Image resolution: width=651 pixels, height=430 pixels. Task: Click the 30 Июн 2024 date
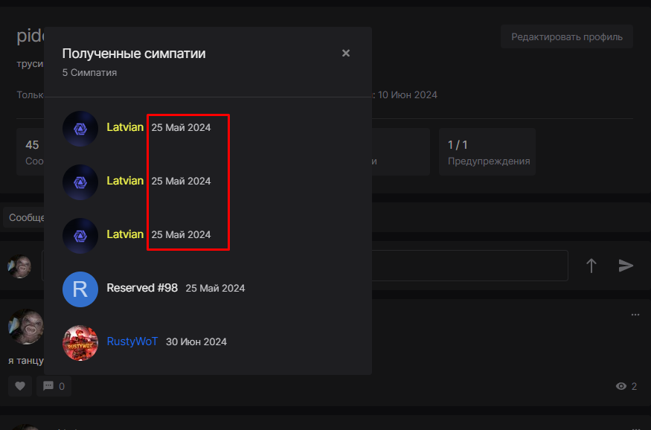click(196, 342)
